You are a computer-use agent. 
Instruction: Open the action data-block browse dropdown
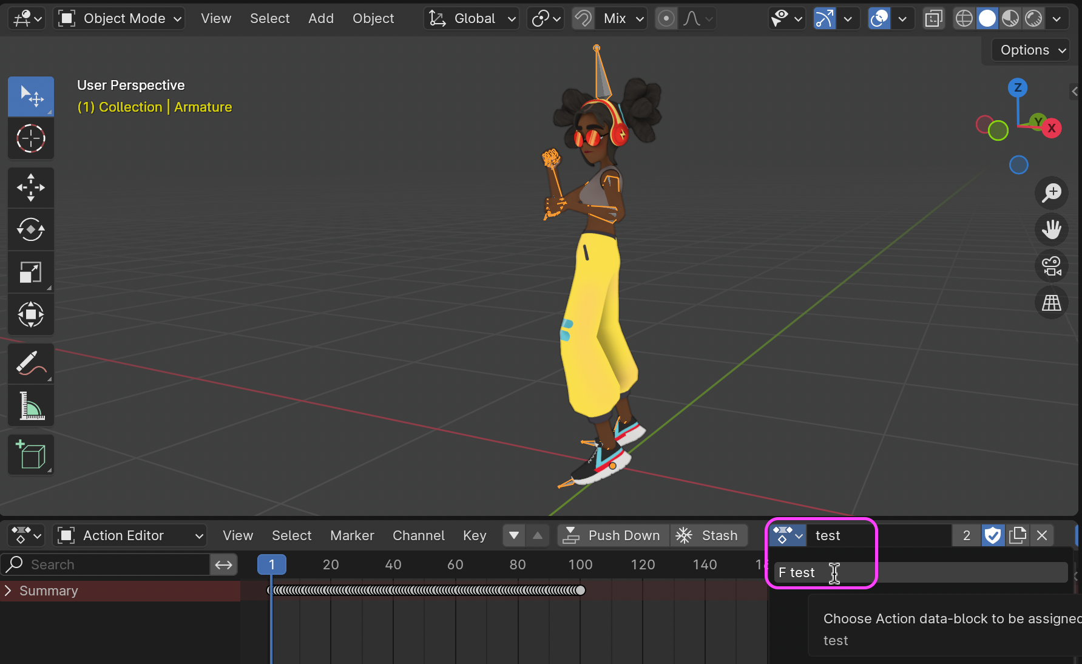tap(788, 535)
